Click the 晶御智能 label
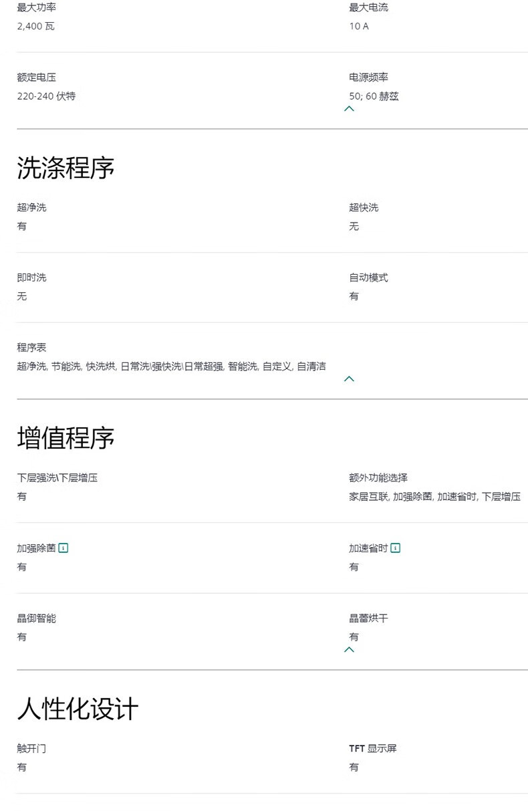528x811 pixels. 37,618
